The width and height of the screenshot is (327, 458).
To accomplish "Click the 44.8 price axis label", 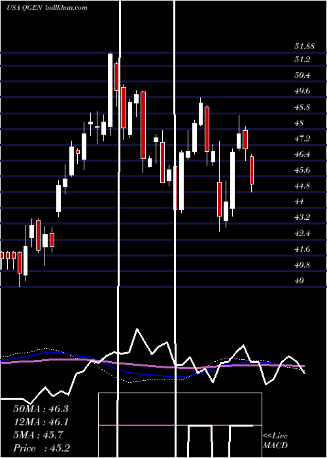I will (302, 186).
